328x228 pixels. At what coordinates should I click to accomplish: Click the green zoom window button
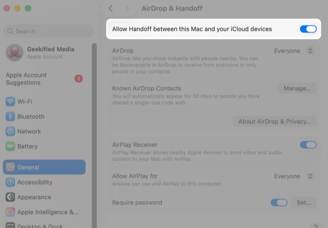pyautogui.click(x=28, y=8)
